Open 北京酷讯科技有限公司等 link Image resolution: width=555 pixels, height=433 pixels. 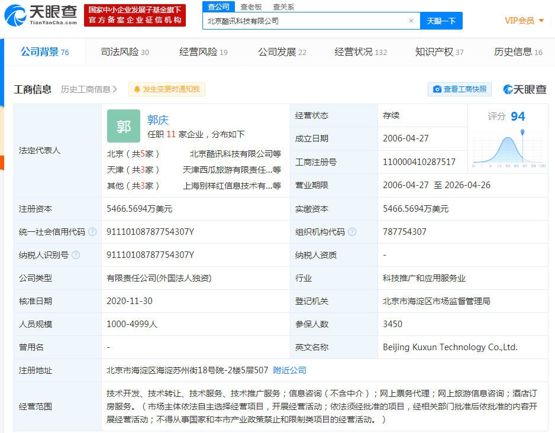pyautogui.click(x=235, y=154)
